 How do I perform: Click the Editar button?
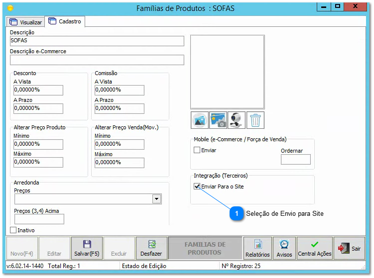point(54,248)
